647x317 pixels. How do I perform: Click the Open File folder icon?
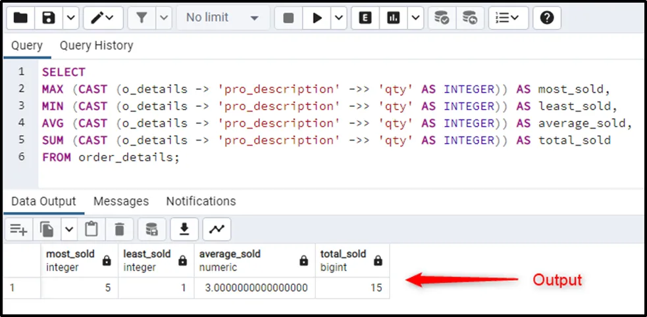point(20,18)
